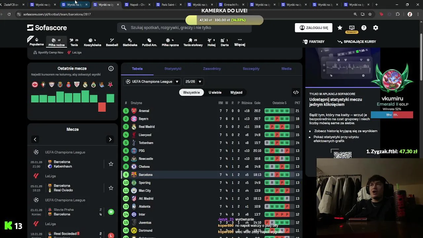The width and height of the screenshot is (423, 238).
Task: Open browser extensions puzzle icon
Action: [x=398, y=14]
